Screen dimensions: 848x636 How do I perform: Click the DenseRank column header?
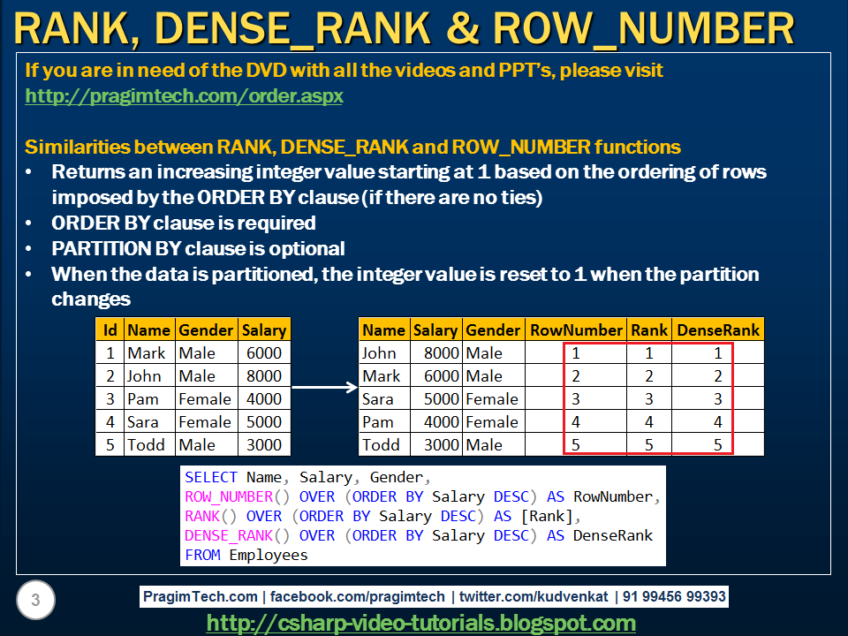(x=717, y=329)
